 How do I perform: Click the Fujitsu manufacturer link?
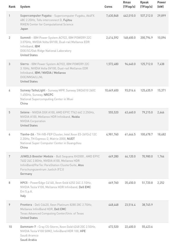coord(68,20)
